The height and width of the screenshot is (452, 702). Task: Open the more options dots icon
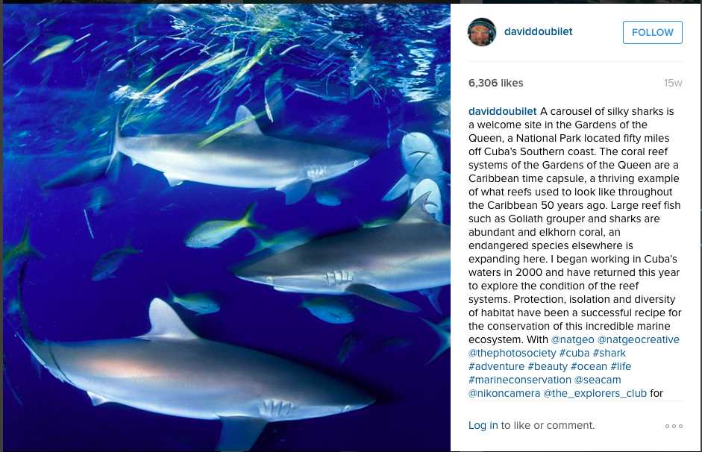pos(674,426)
